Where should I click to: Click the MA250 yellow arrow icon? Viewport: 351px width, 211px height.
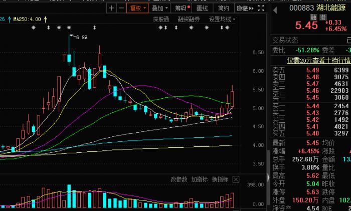pos(45,19)
